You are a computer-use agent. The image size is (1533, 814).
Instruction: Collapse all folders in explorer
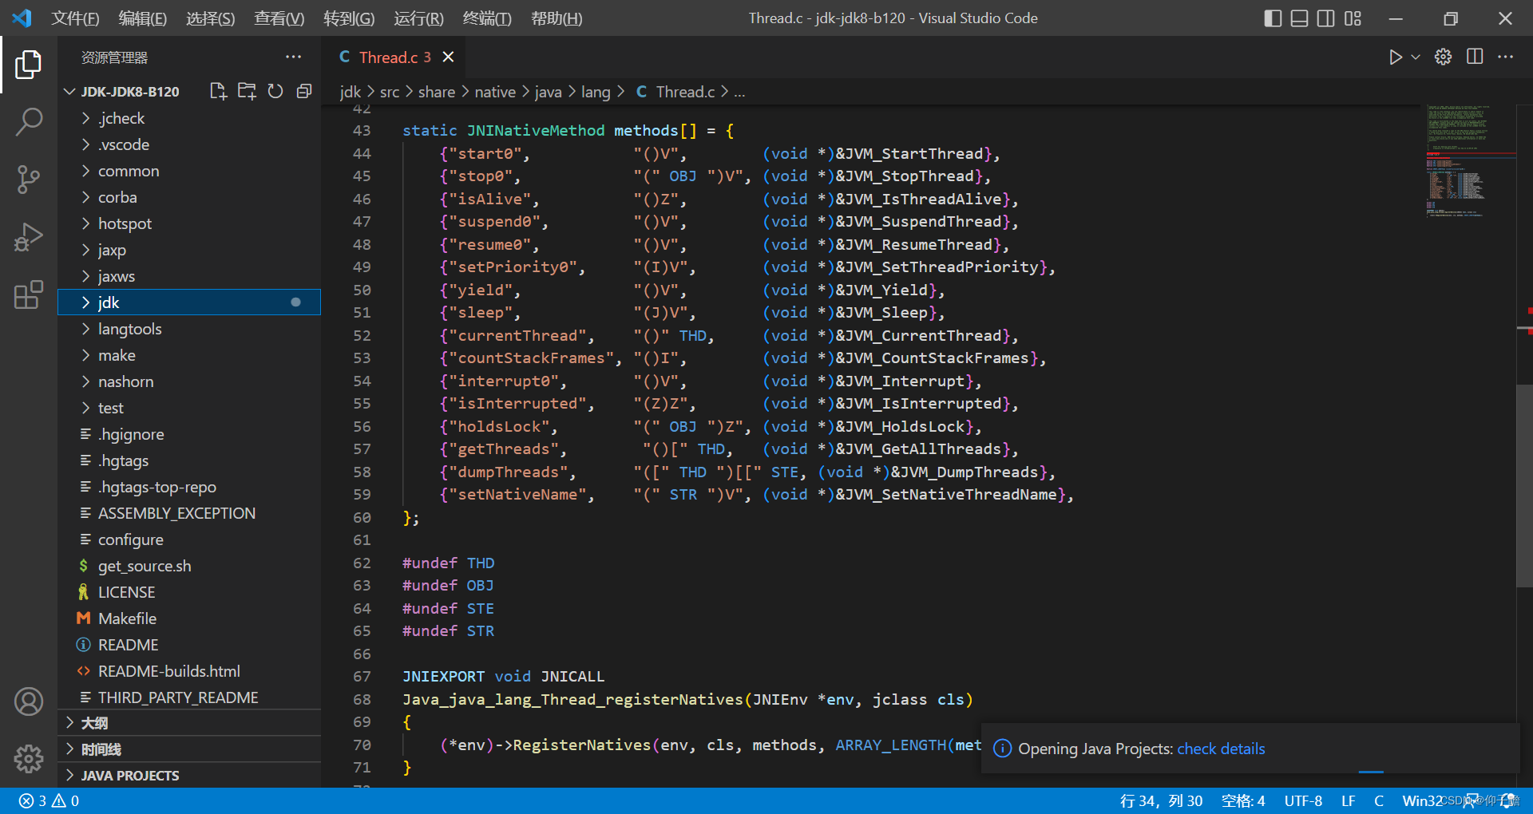click(x=304, y=91)
